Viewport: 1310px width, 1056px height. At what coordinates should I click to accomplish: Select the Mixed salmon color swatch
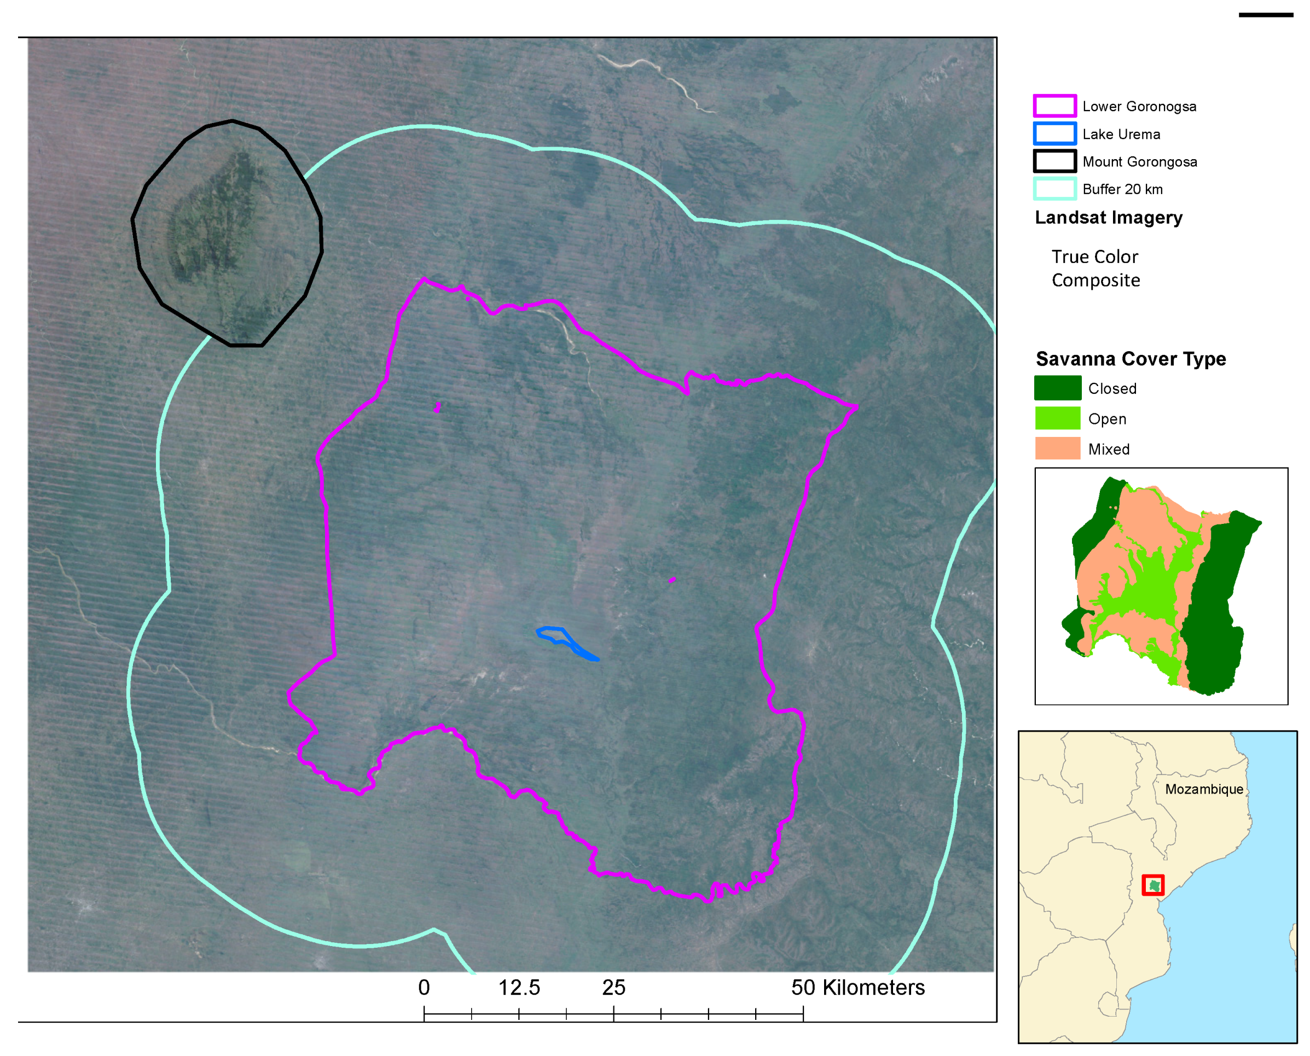tap(1057, 449)
